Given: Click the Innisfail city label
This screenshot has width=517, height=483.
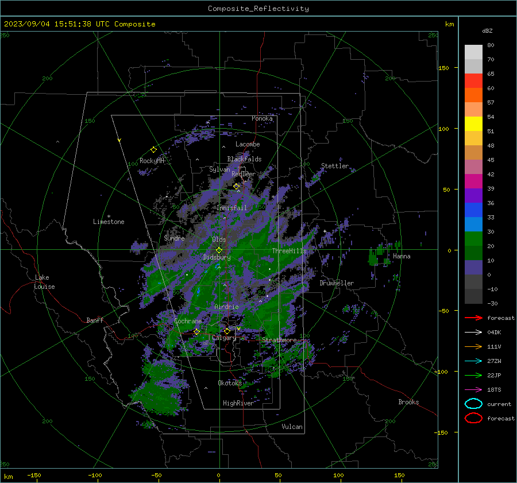Looking at the screenshot, I should click(x=232, y=208).
